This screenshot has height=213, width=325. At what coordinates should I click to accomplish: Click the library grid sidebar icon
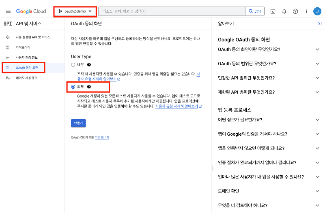click(x=8, y=47)
